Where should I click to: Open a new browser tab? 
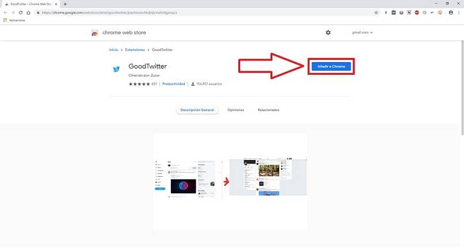[65, 4]
